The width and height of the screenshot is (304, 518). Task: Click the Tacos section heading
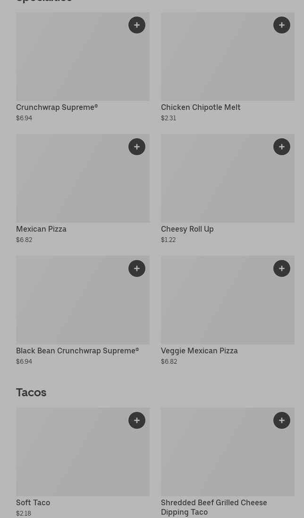(31, 393)
